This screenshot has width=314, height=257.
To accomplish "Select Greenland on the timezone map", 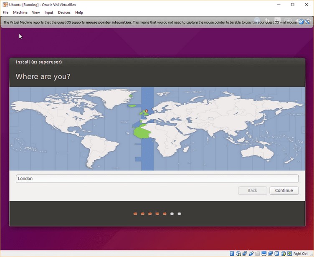I will click(113, 98).
